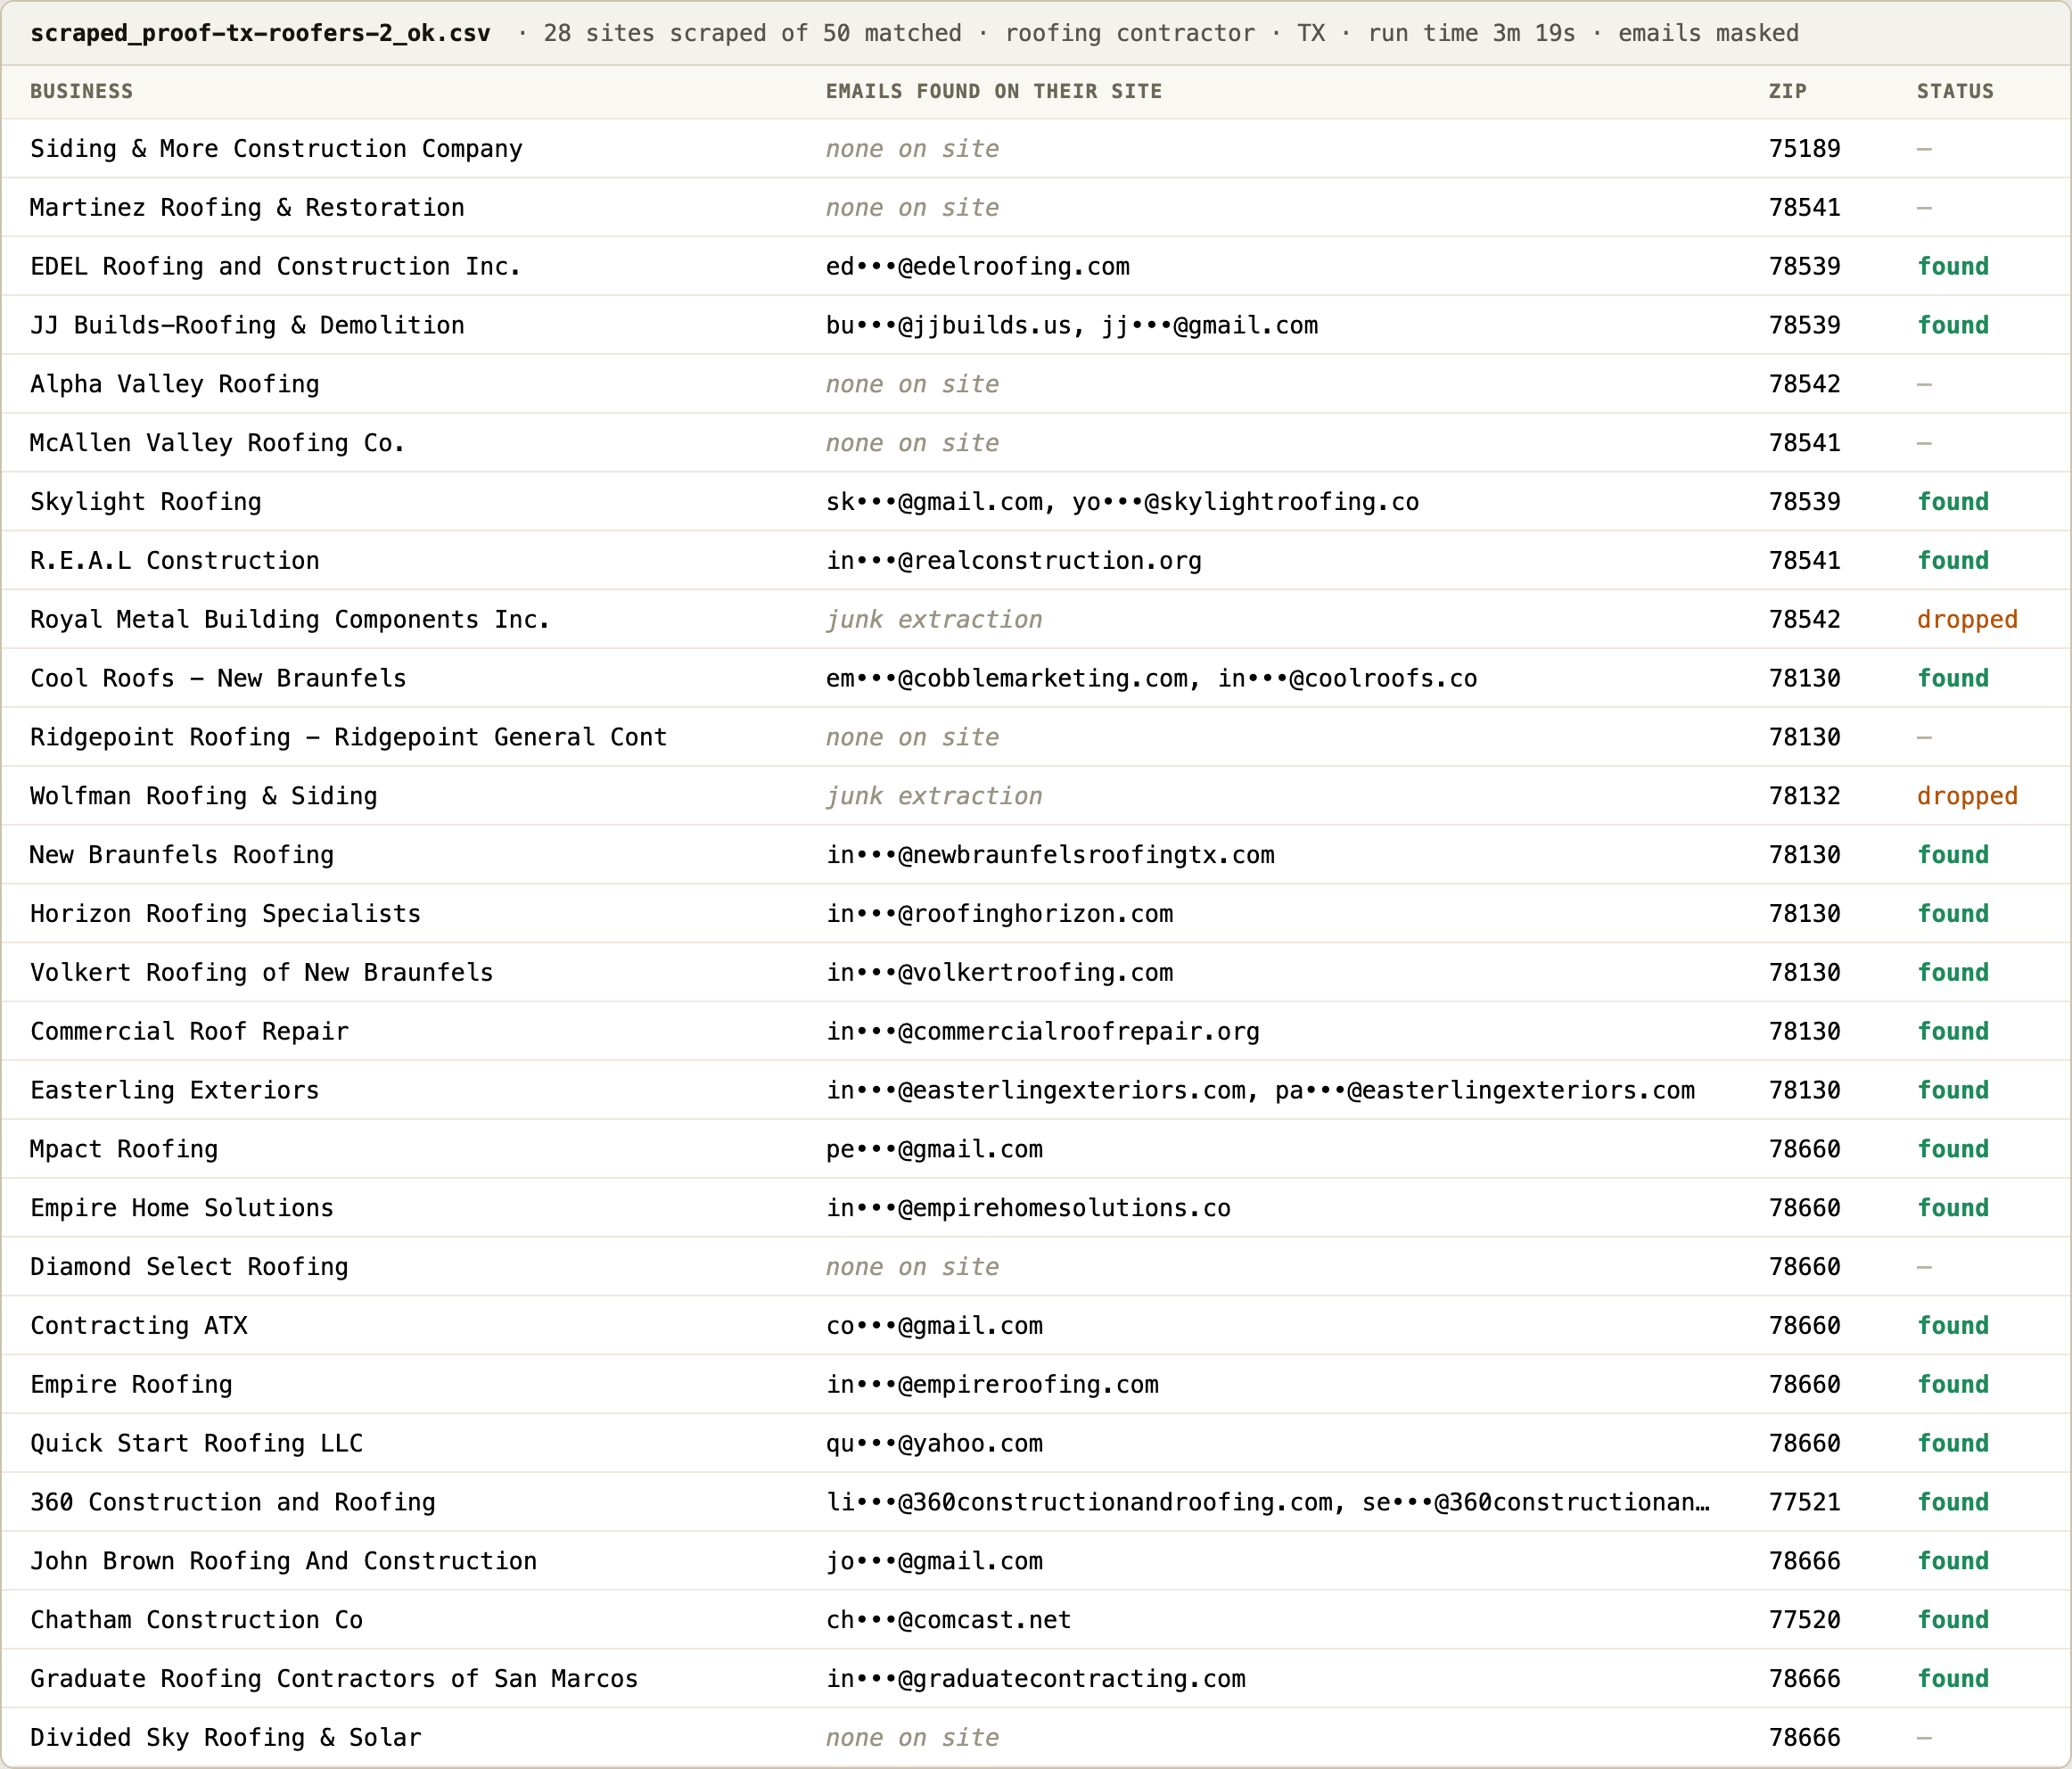Click dropped status for Royal Metal row
Image resolution: width=2072 pixels, height=1769 pixels.
[1967, 620]
